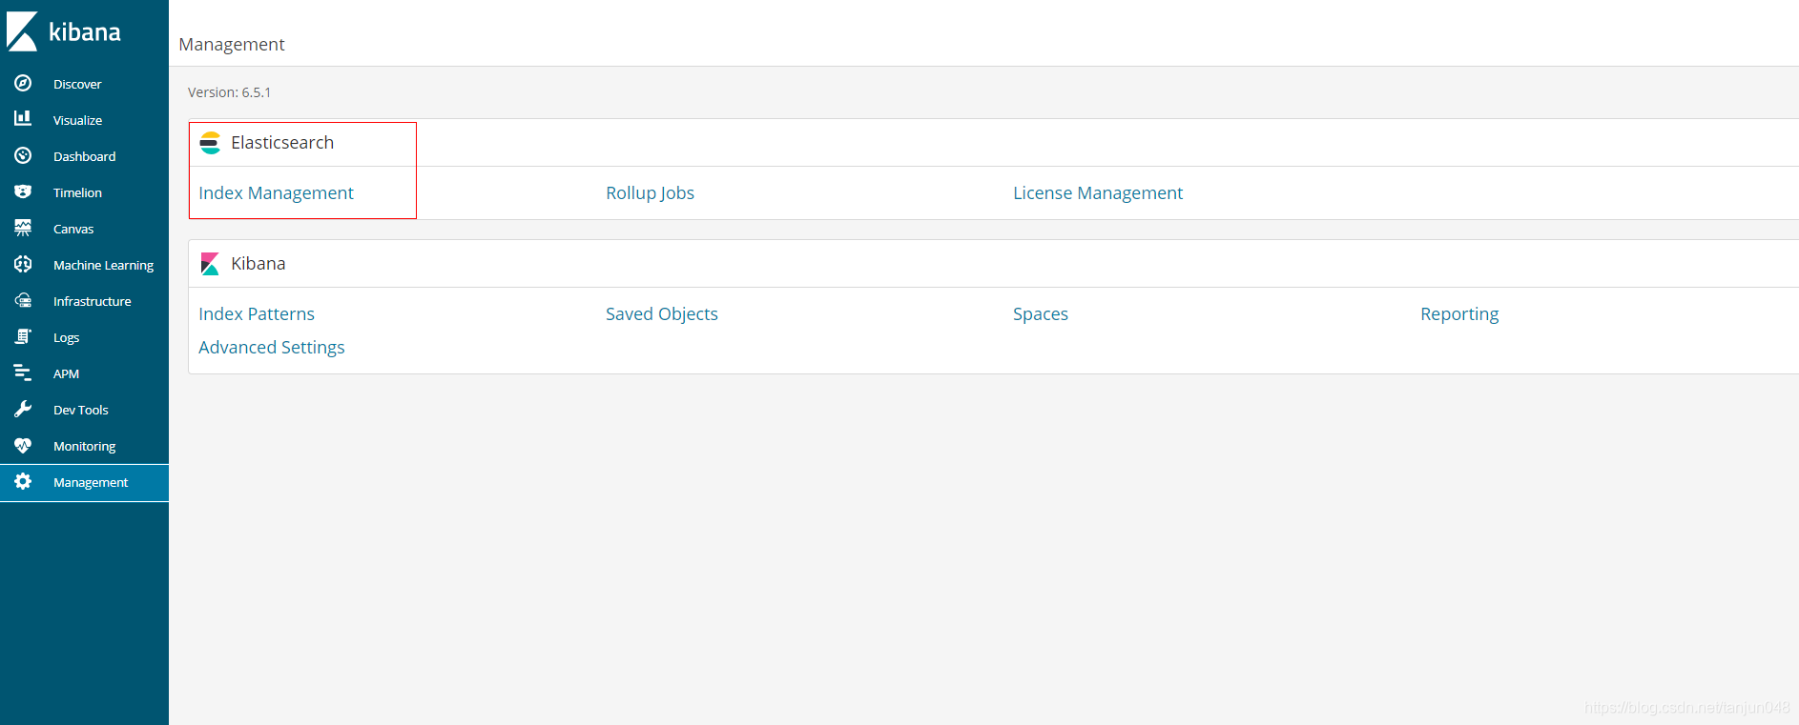The image size is (1799, 725).
Task: Open the Rollup Jobs link
Action: (x=650, y=193)
